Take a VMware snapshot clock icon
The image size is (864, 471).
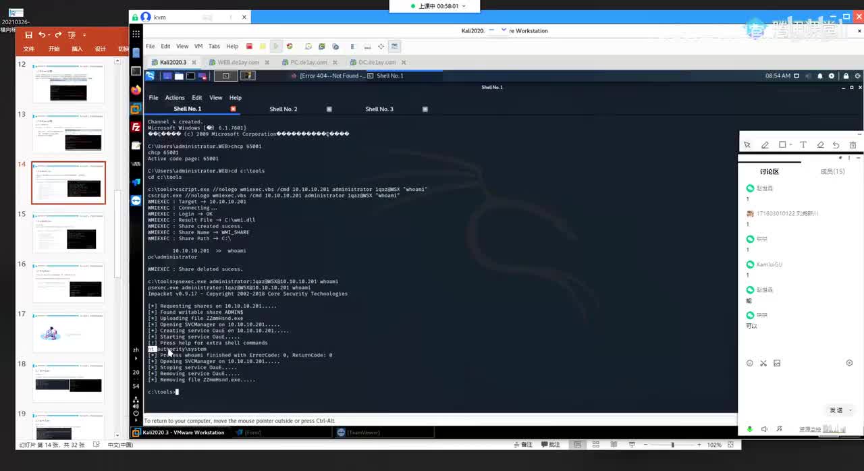coord(308,47)
